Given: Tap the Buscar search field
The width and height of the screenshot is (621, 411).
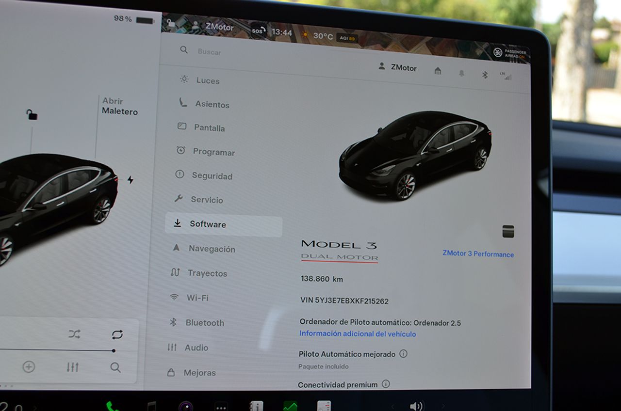Looking at the screenshot, I should pos(209,50).
